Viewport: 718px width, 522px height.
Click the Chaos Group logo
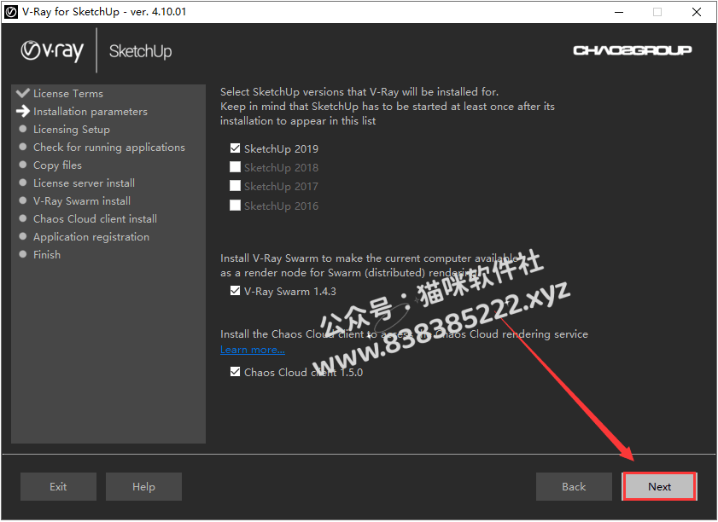click(633, 50)
